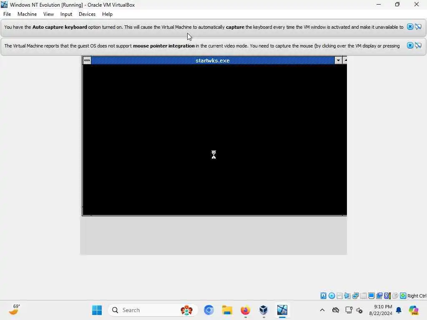Screen dimensions: 427x320
Task: Open the Windows Start menu
Action: [x=97, y=310]
